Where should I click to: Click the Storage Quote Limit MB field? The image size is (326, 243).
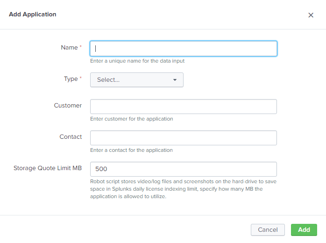(x=183, y=169)
